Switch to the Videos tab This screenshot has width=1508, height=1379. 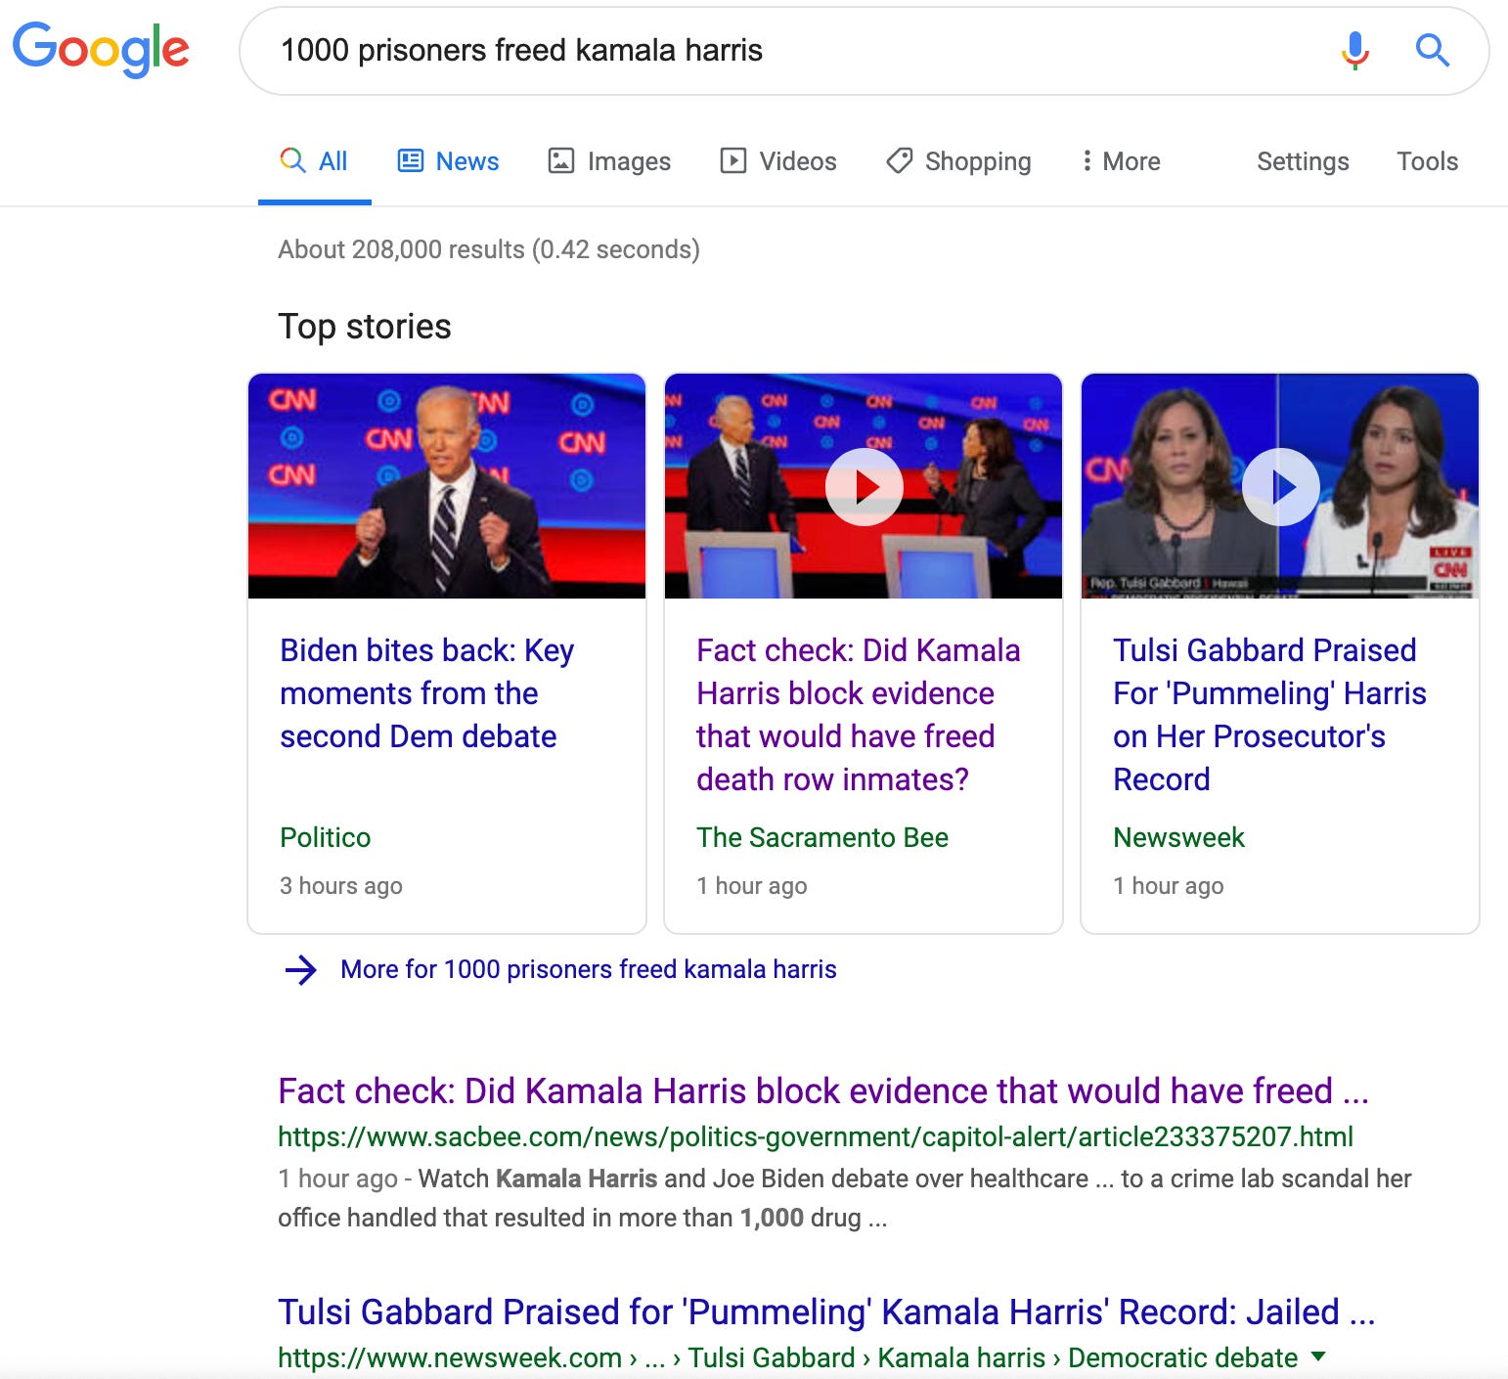(778, 161)
